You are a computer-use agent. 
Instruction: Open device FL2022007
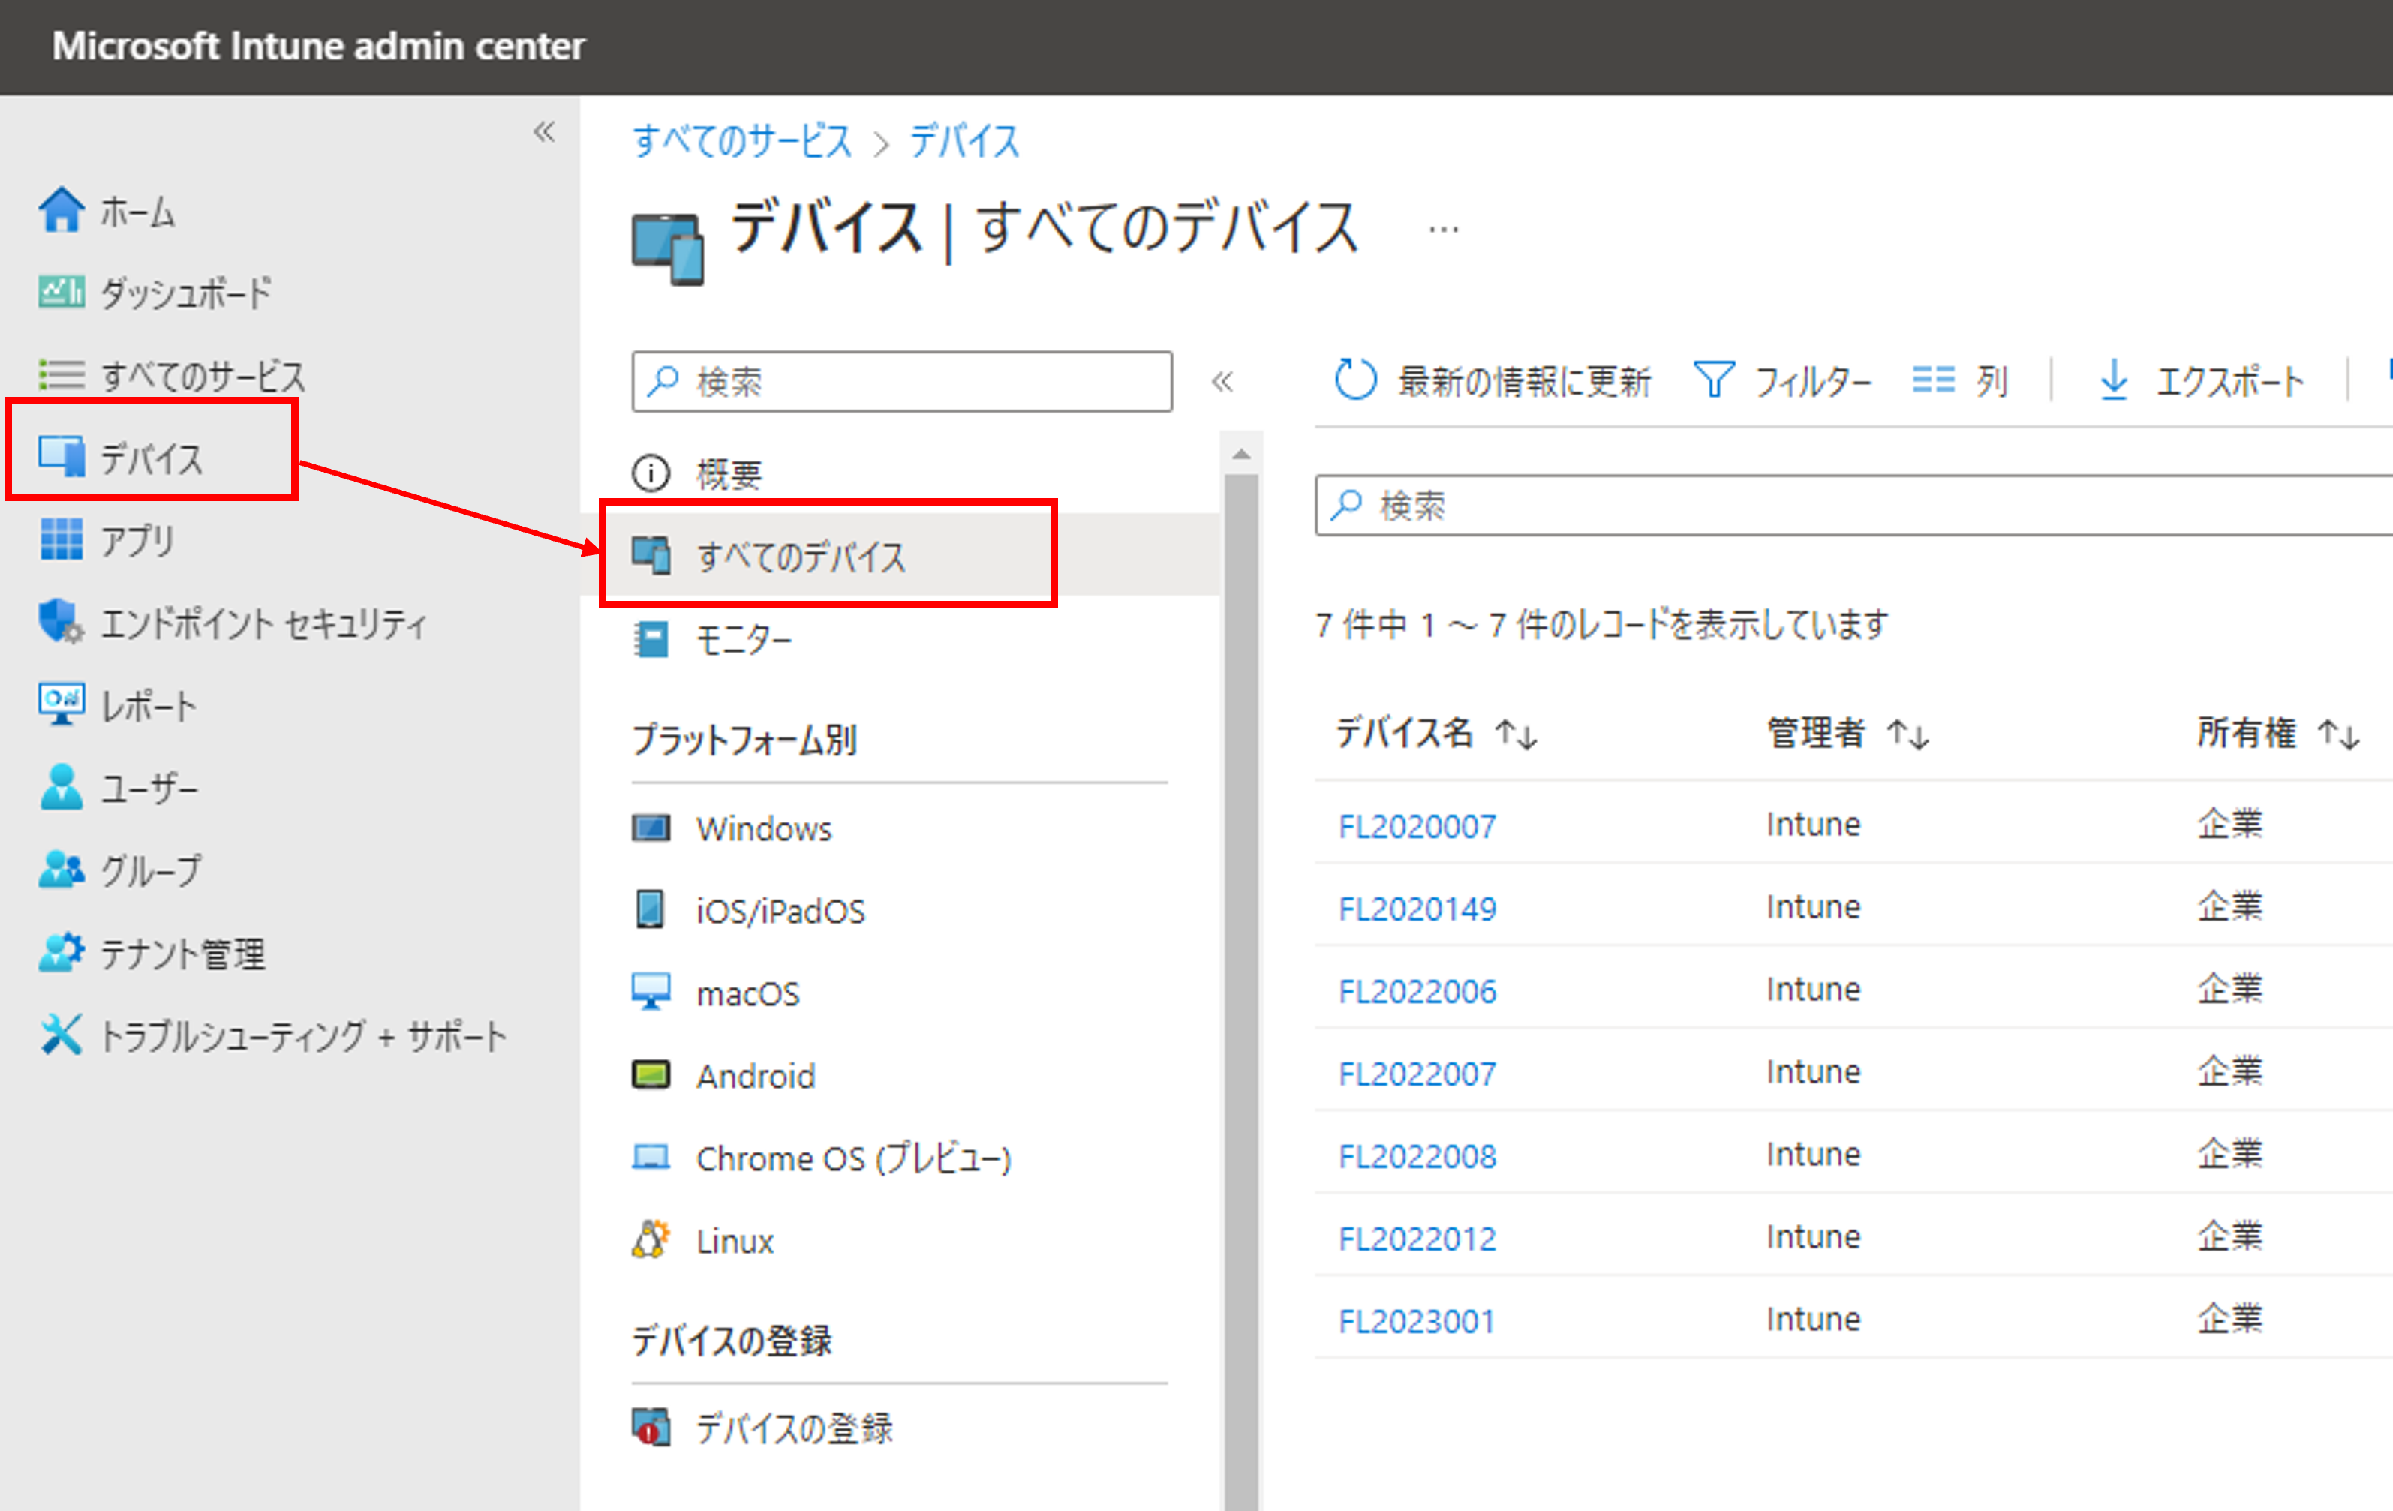[1417, 1073]
